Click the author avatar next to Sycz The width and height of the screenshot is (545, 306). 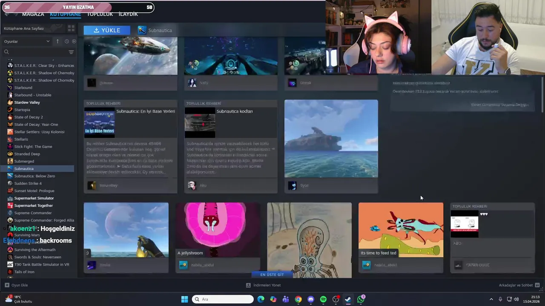(x=292, y=185)
